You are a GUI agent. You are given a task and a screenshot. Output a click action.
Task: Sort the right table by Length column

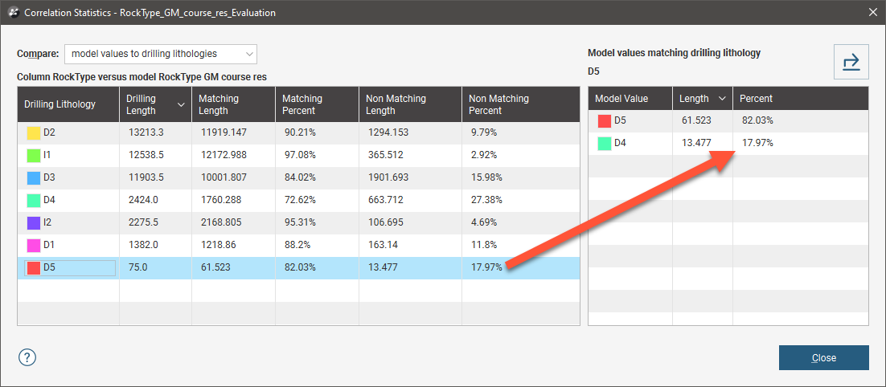click(x=722, y=99)
